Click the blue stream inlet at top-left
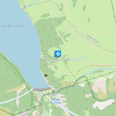 coord(31,4)
